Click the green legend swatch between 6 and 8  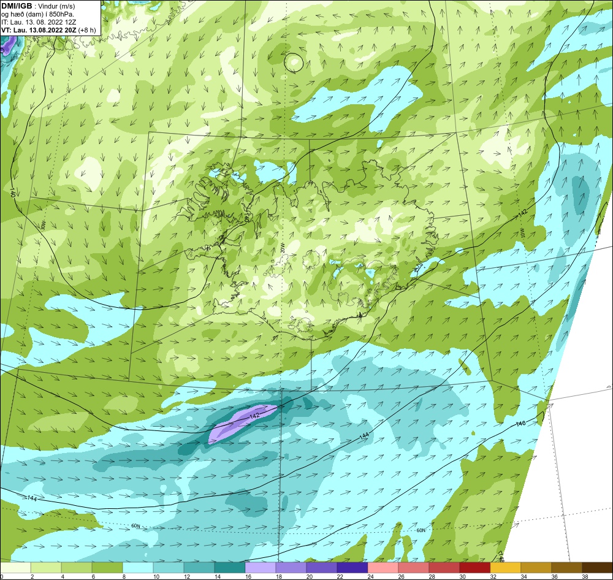pyautogui.click(x=107, y=568)
